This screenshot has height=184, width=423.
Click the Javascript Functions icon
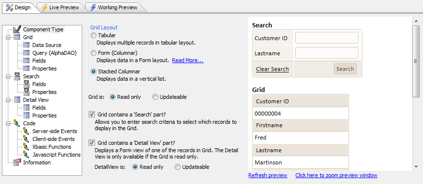tap(26, 155)
